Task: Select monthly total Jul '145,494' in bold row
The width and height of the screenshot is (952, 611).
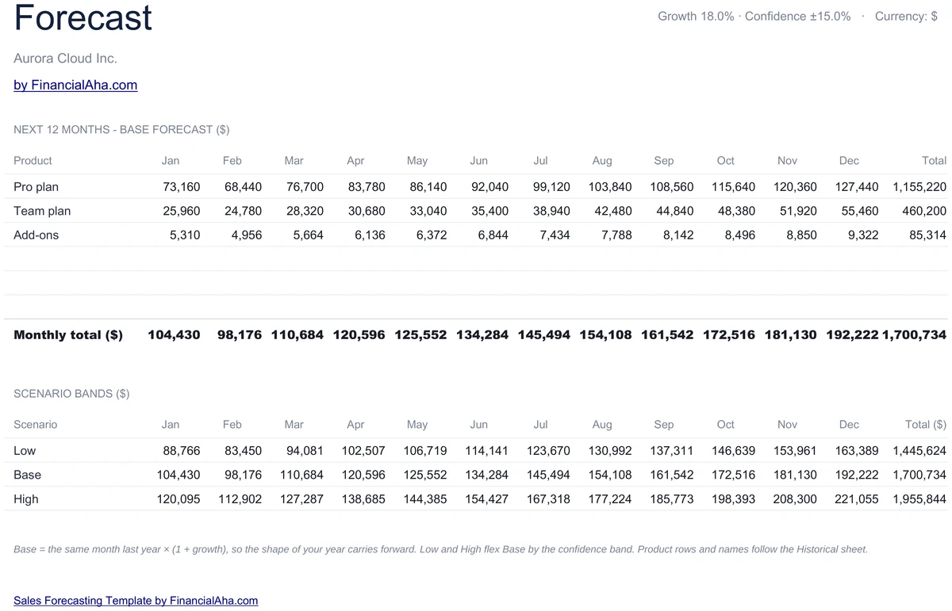Action: tap(544, 335)
